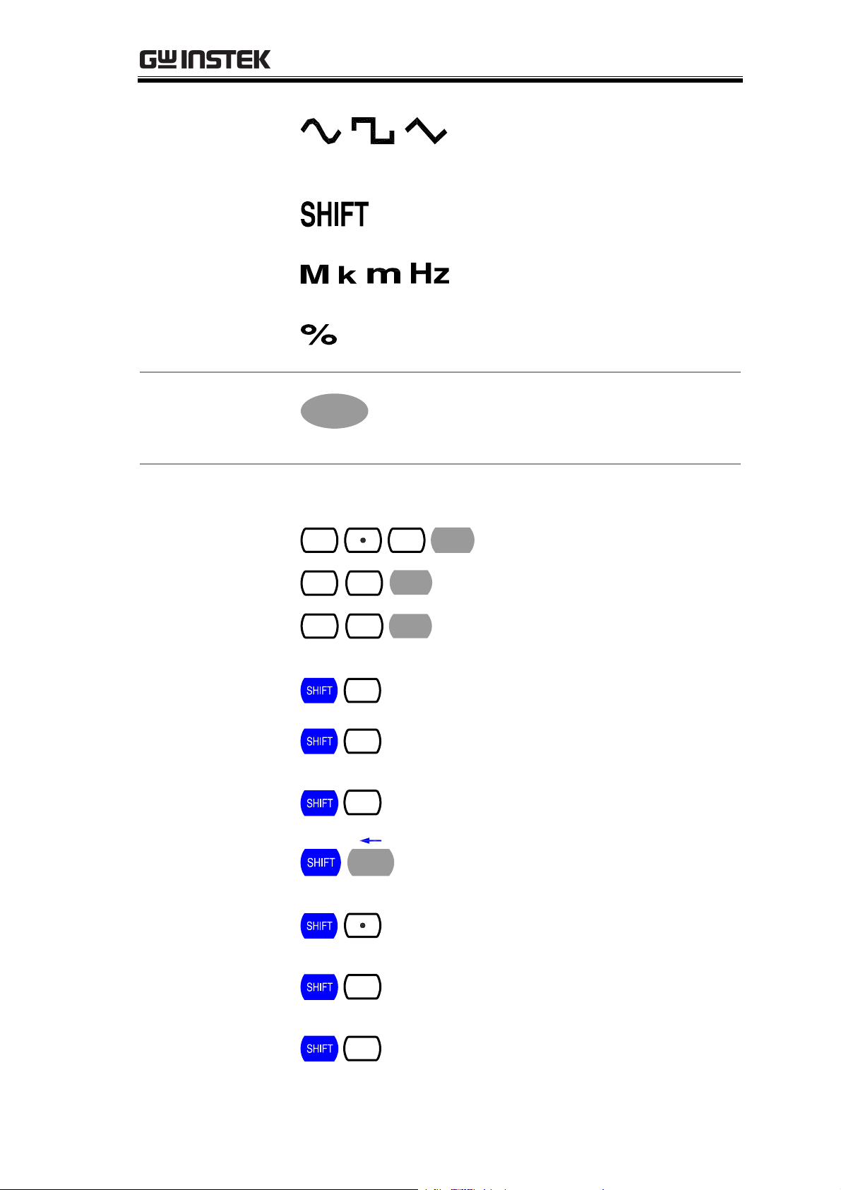
Task: Select the capital M mega unit symbol
Action: pos(315,274)
